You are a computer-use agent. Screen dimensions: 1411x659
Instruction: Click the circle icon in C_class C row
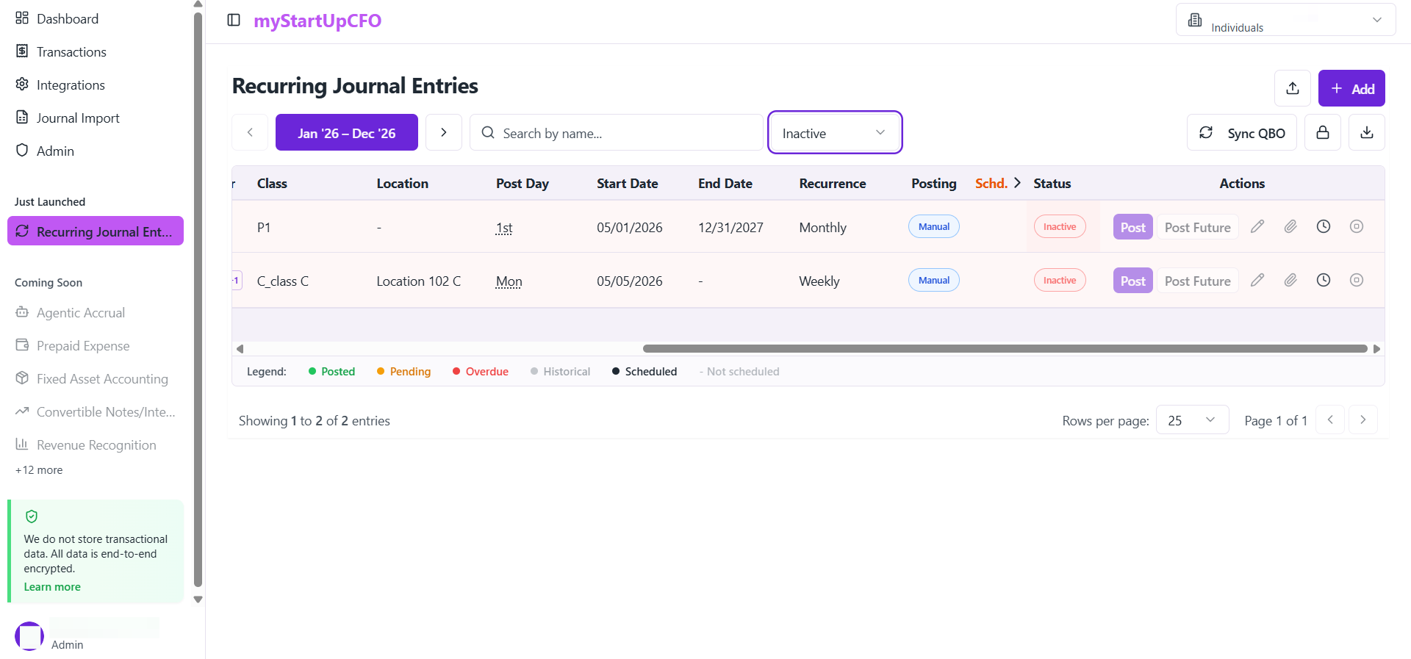(1357, 280)
